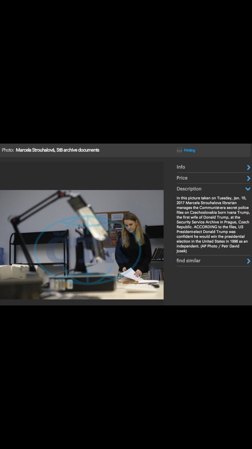Collapse the Description section chevron
Screen dimensions: 252x449
[248, 189]
